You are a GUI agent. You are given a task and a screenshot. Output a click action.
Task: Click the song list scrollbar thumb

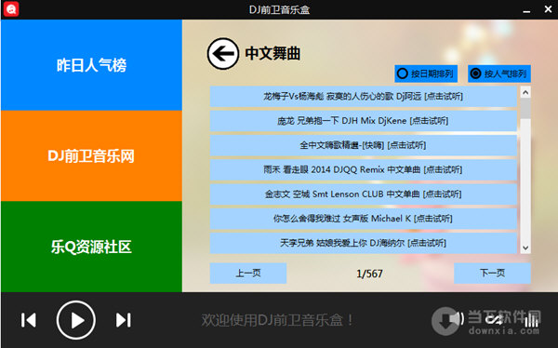(525, 109)
